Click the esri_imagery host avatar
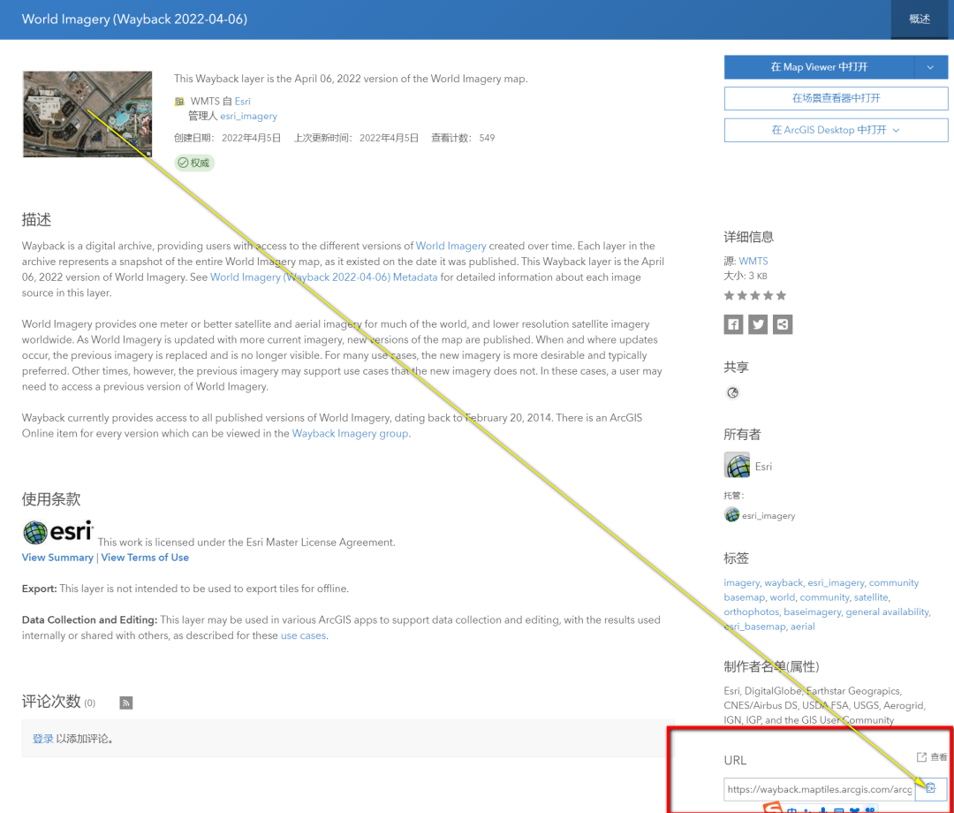954x813 pixels. [x=731, y=515]
